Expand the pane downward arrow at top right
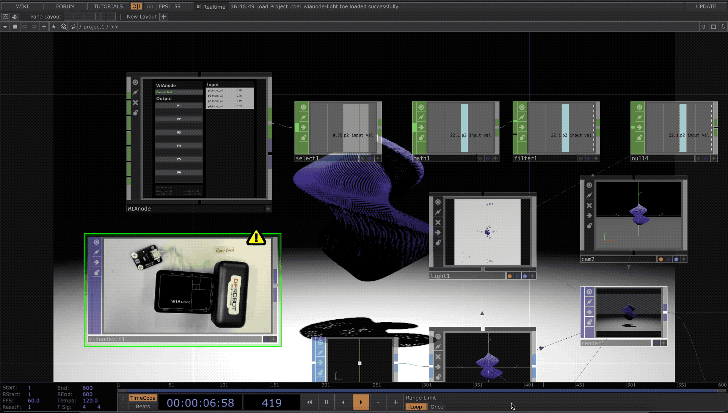Screen dimensions: 728x413 [723, 27]
